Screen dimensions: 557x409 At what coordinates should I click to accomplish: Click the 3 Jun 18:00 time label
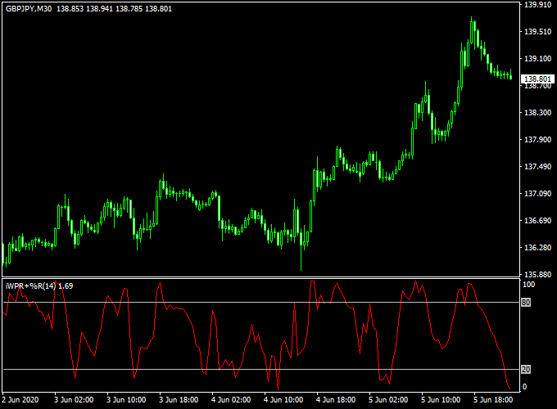point(179,400)
